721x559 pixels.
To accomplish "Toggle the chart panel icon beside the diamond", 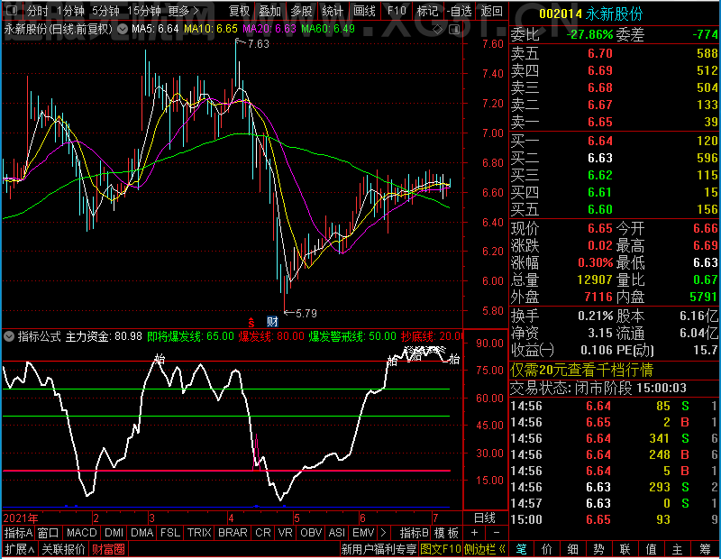I will coord(454,30).
